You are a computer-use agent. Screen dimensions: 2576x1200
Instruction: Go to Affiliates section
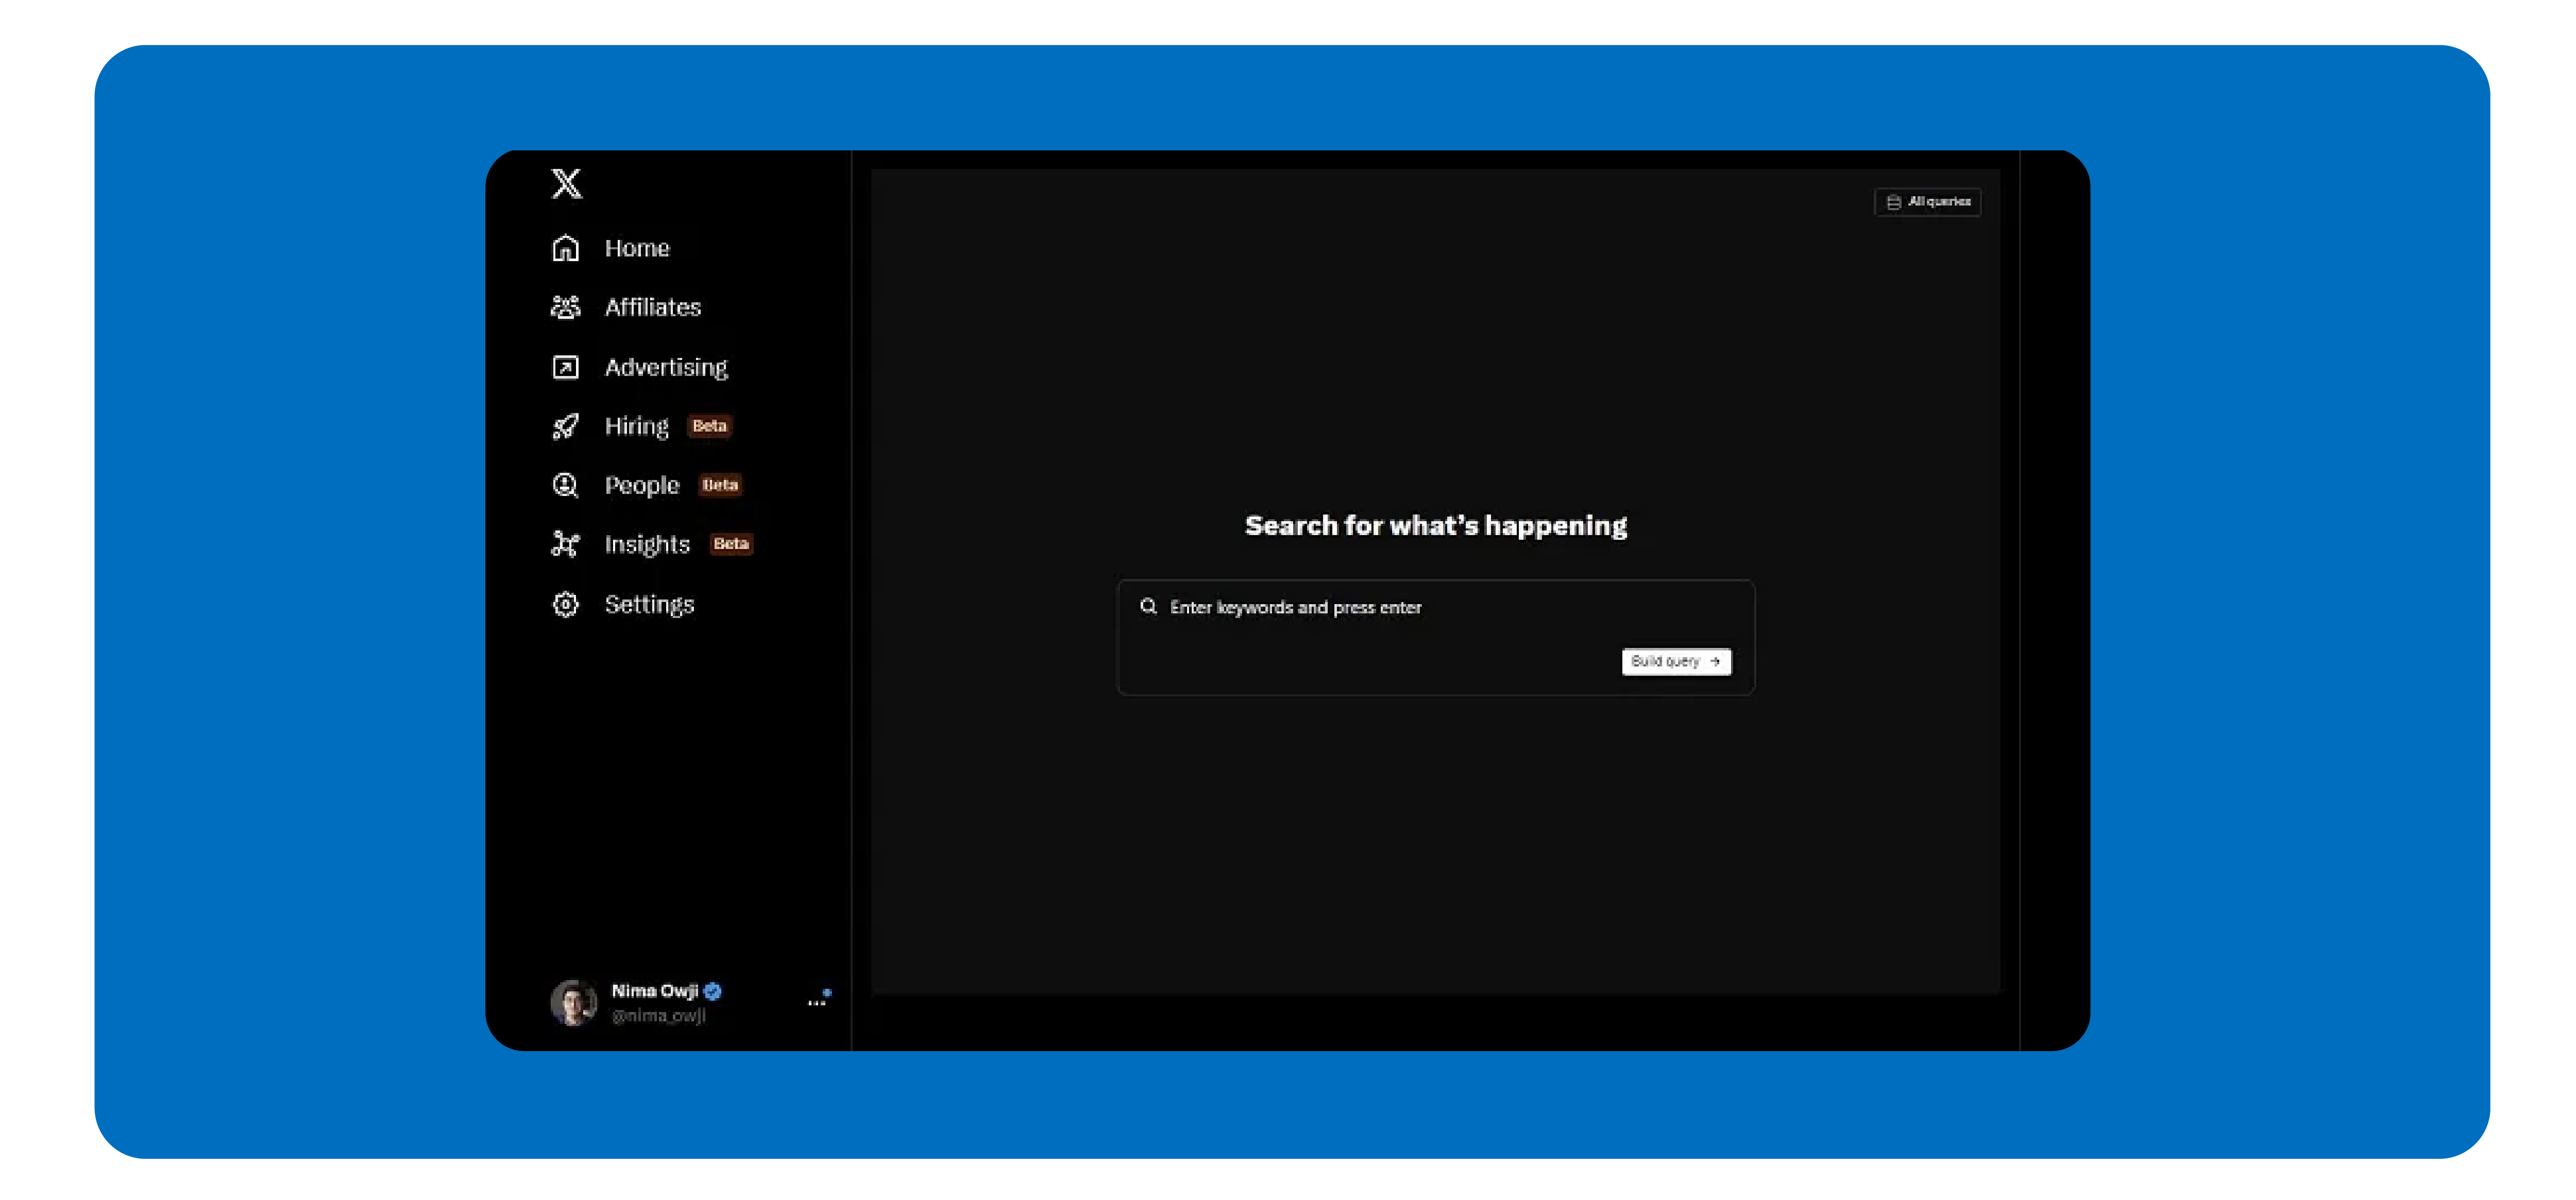pyautogui.click(x=626, y=307)
